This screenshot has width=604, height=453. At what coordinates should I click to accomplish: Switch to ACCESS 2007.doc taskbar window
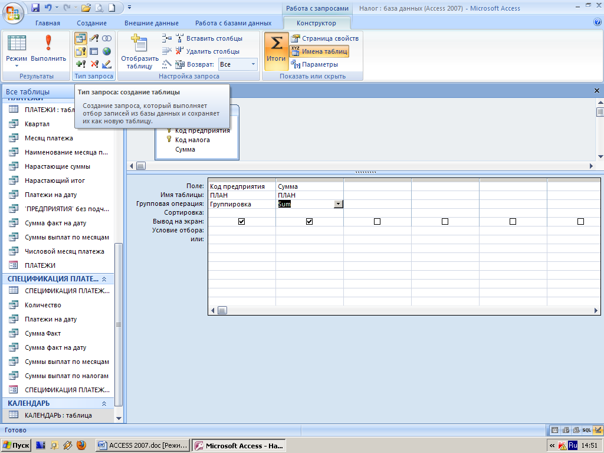pyautogui.click(x=143, y=446)
